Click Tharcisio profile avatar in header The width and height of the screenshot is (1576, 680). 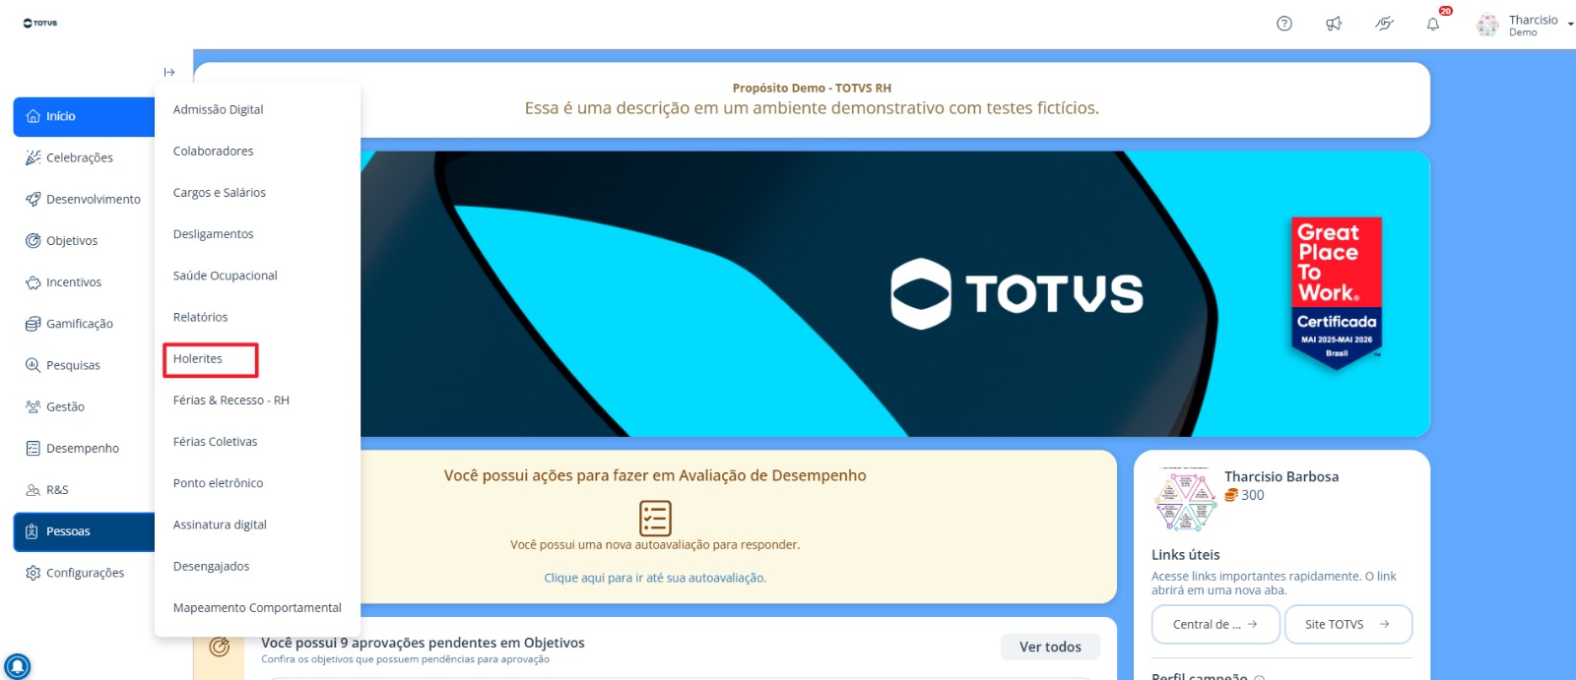(x=1487, y=25)
